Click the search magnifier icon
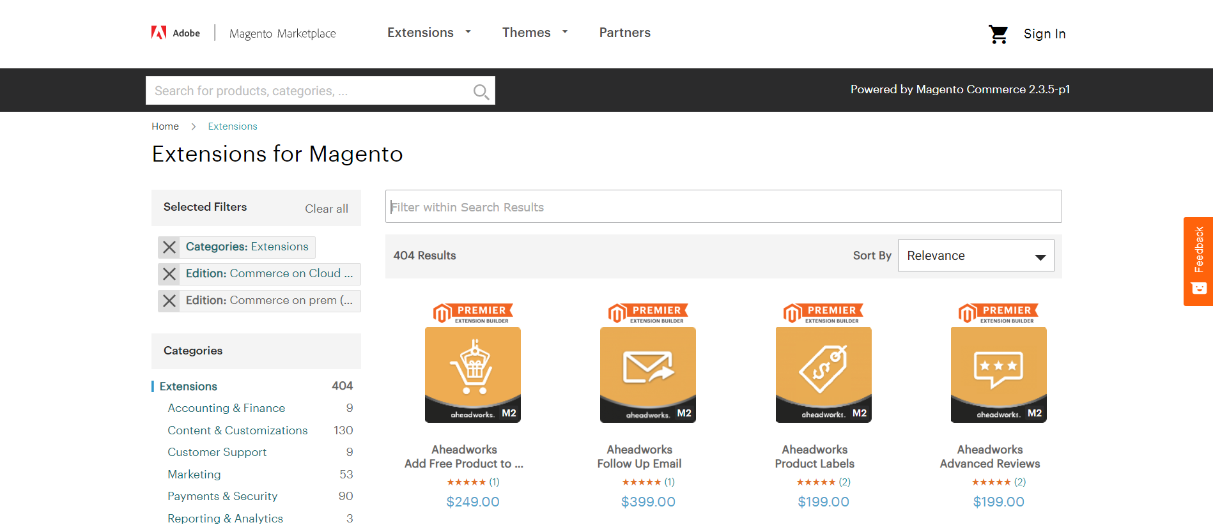 [x=481, y=92]
